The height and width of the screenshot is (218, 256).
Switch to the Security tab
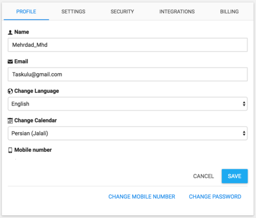tap(122, 12)
